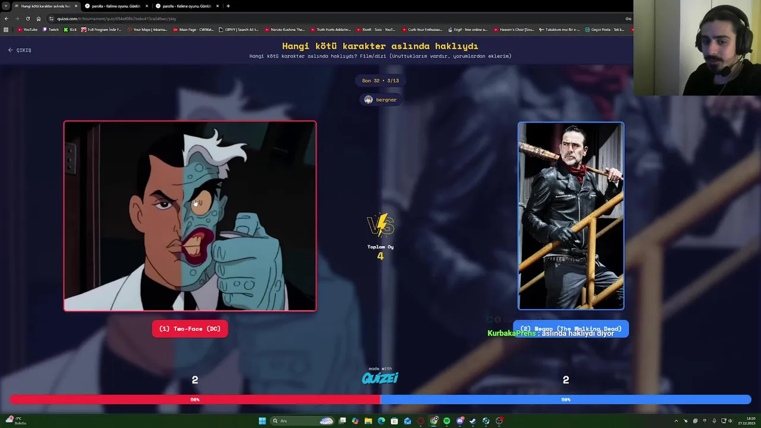This screenshot has width=761, height=428.
Task: Close the Hangi kötü karakter tab
Action: (76, 6)
